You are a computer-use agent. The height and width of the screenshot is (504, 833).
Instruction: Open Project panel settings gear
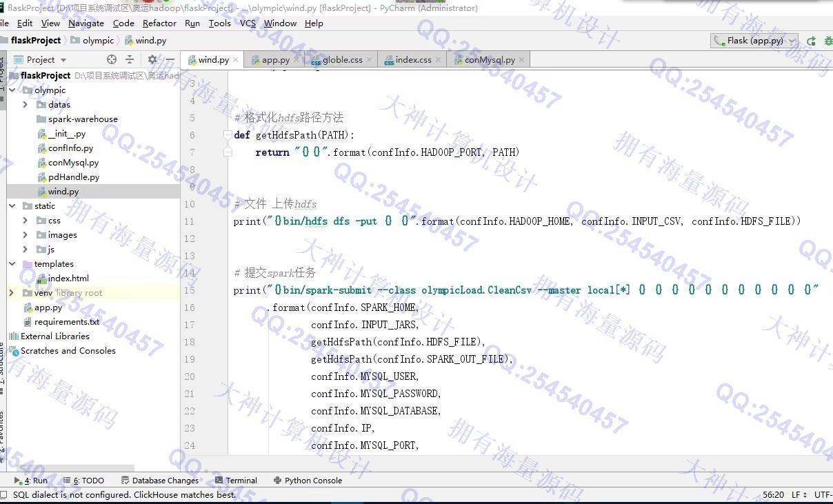tap(152, 59)
